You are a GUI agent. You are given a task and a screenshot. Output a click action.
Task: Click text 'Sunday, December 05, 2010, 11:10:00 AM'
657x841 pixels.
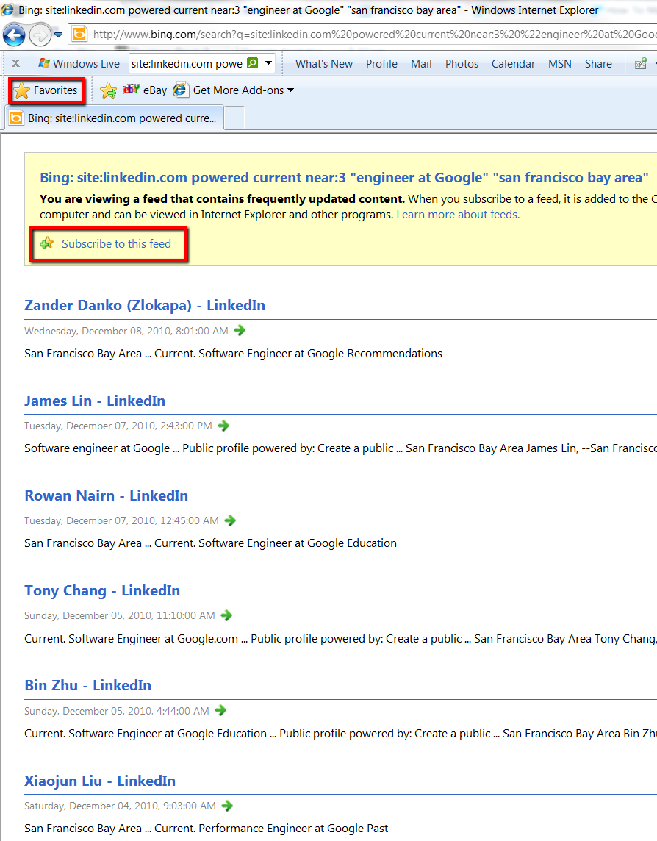click(x=120, y=615)
